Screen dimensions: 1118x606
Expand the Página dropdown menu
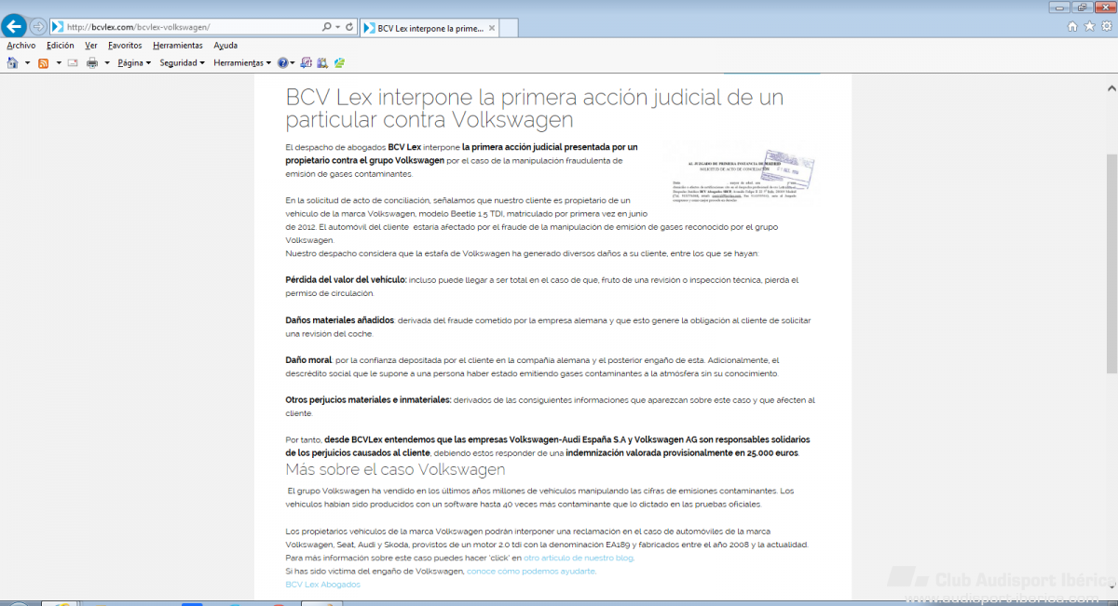[x=133, y=63]
